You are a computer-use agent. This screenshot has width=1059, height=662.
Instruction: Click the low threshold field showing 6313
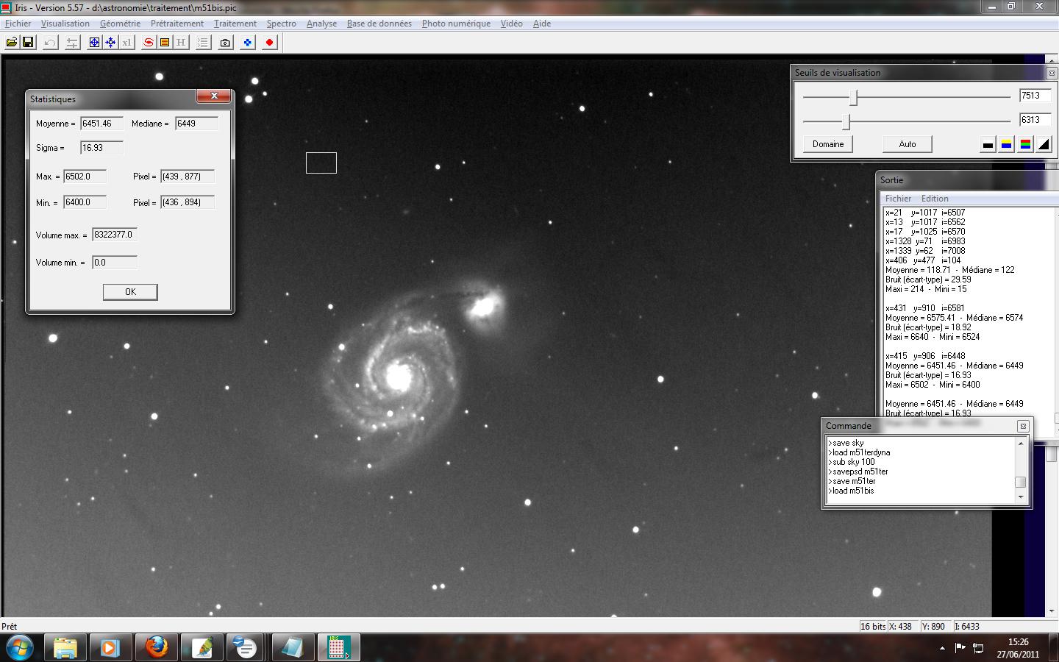point(1035,120)
